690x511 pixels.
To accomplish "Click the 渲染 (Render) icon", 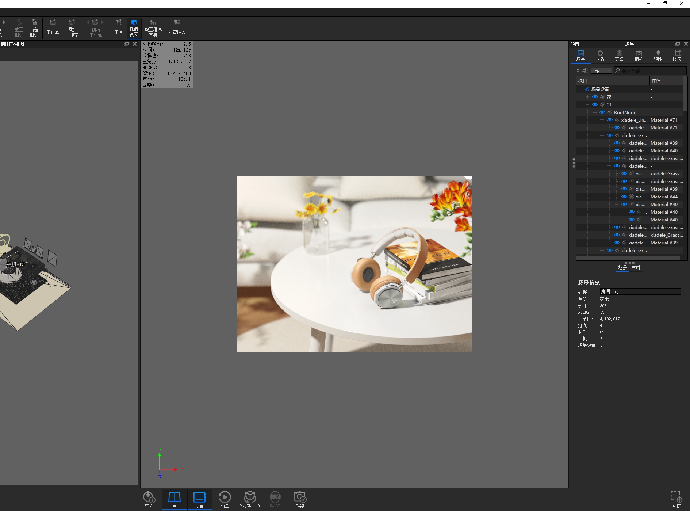I will [300, 499].
